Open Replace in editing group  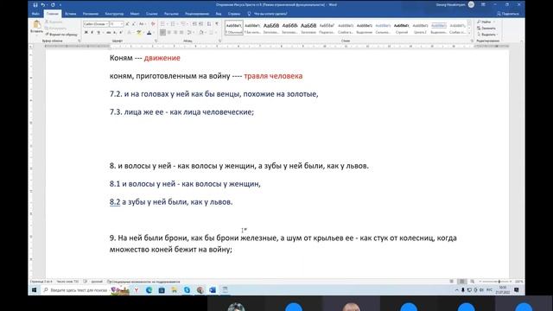486,29
